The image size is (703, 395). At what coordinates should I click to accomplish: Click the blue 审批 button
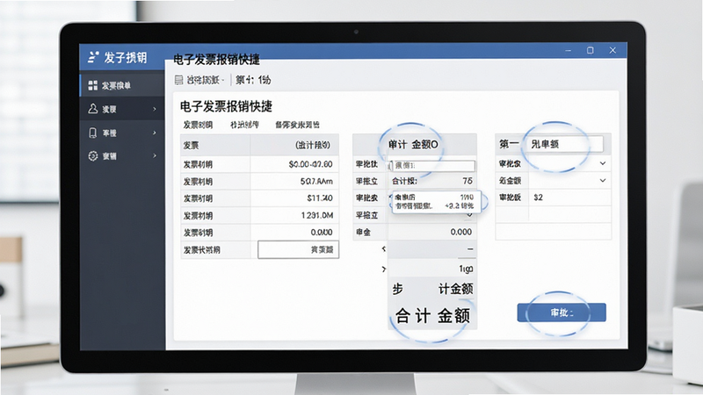click(x=562, y=312)
